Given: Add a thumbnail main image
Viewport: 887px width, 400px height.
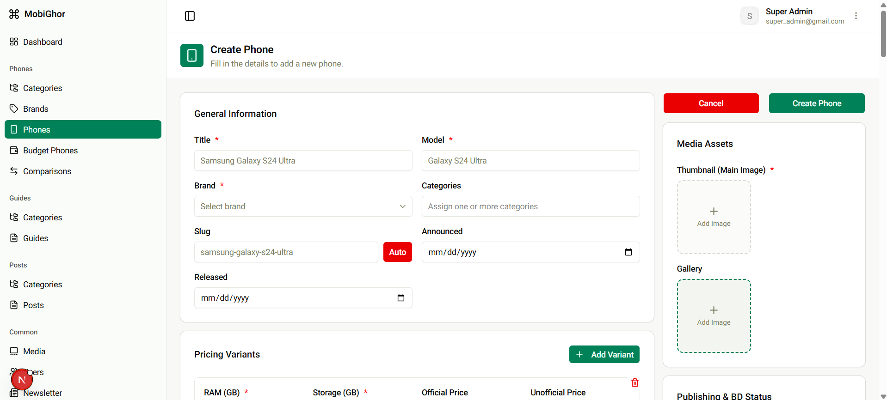Looking at the screenshot, I should point(714,217).
